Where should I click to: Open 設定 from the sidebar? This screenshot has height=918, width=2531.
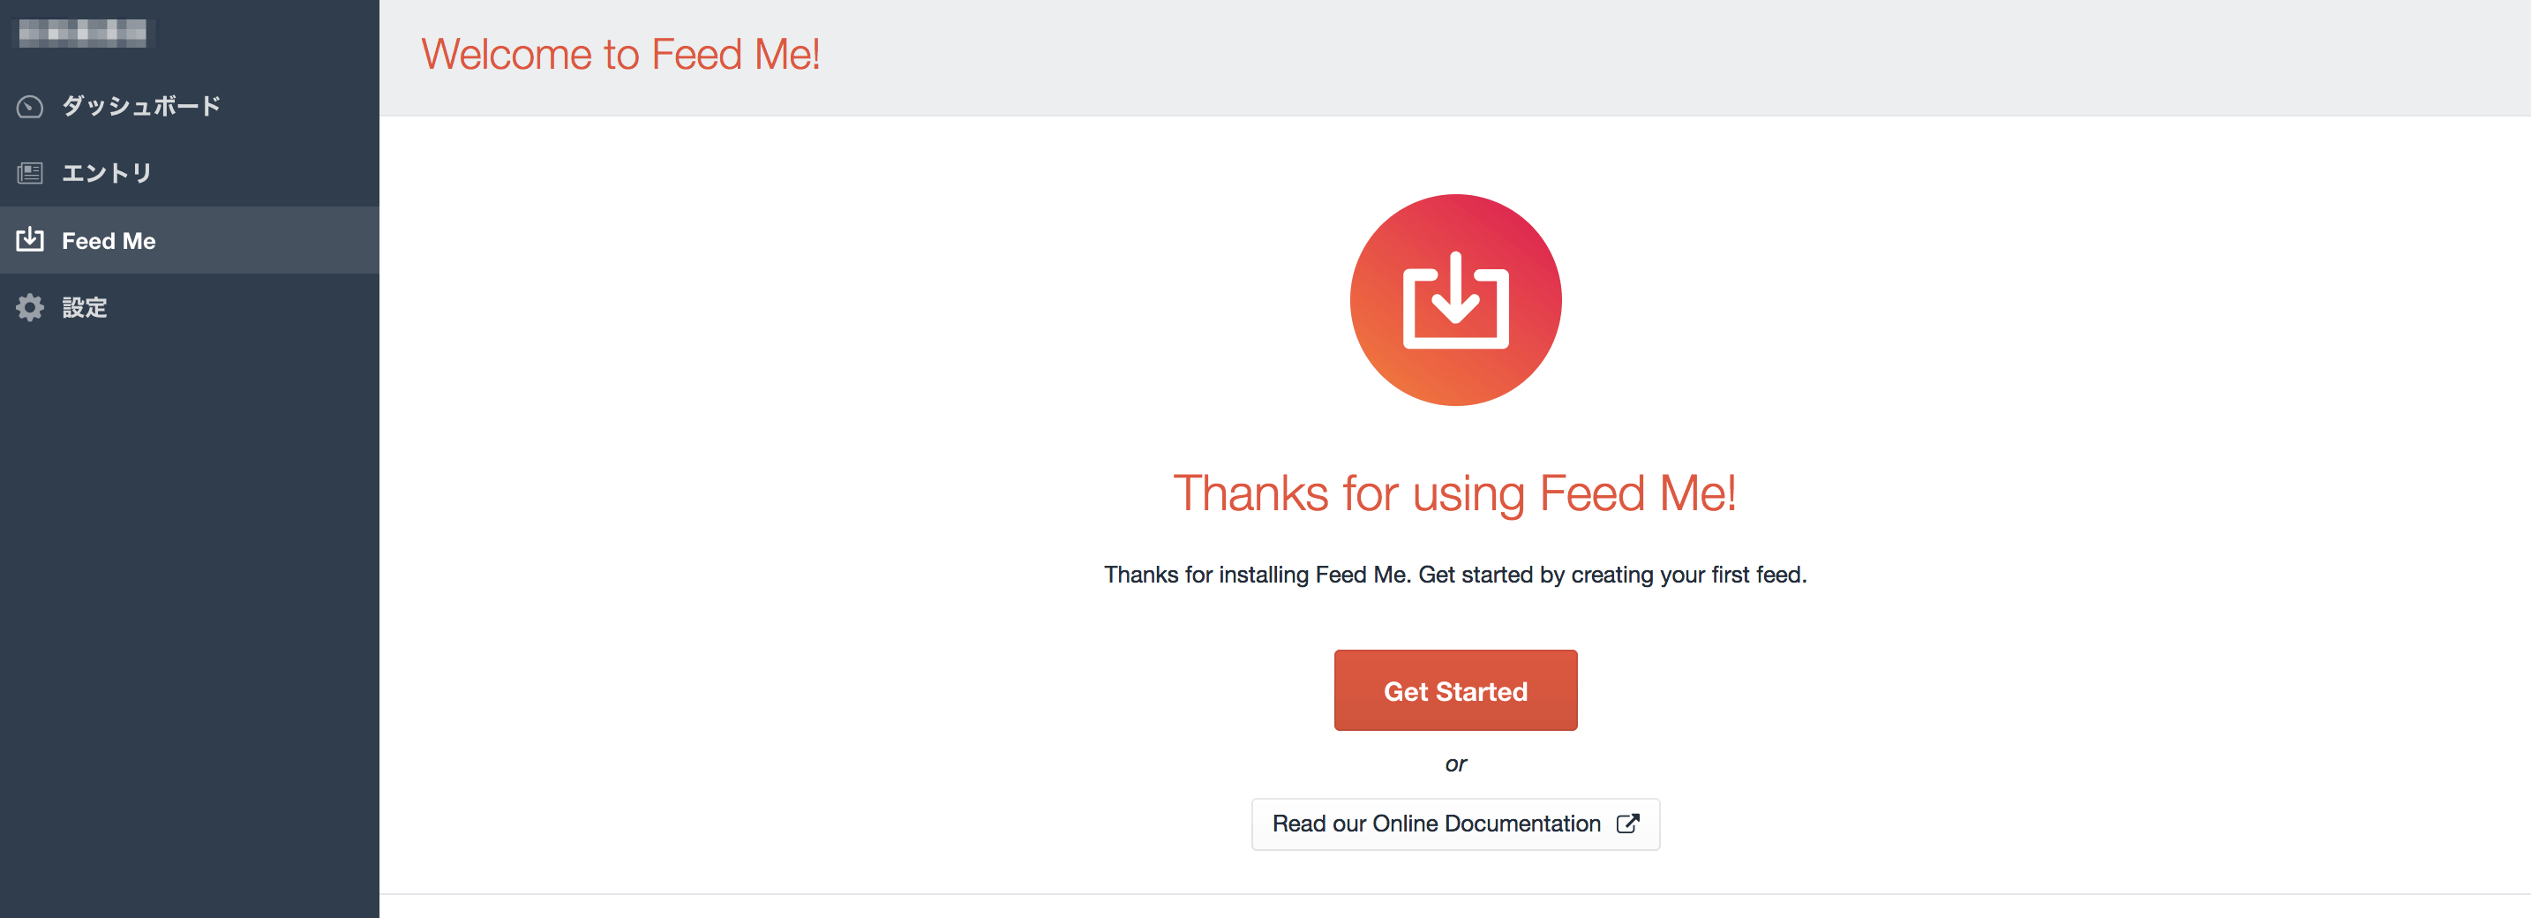coord(86,306)
